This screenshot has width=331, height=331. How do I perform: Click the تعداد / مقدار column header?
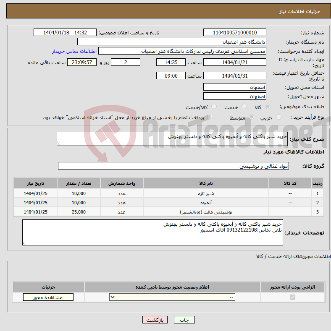point(79,183)
